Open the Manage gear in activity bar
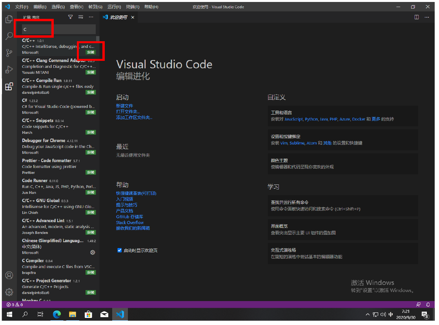439x325 pixels. (9, 292)
